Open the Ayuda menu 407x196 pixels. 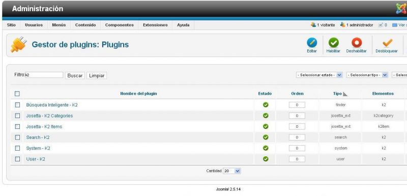(183, 25)
